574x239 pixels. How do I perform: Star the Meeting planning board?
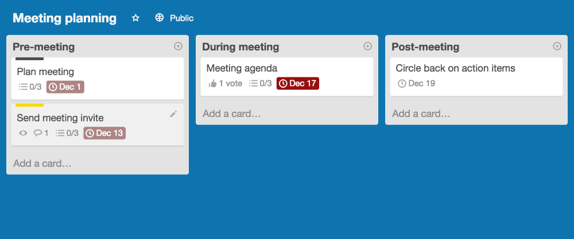[x=135, y=18]
